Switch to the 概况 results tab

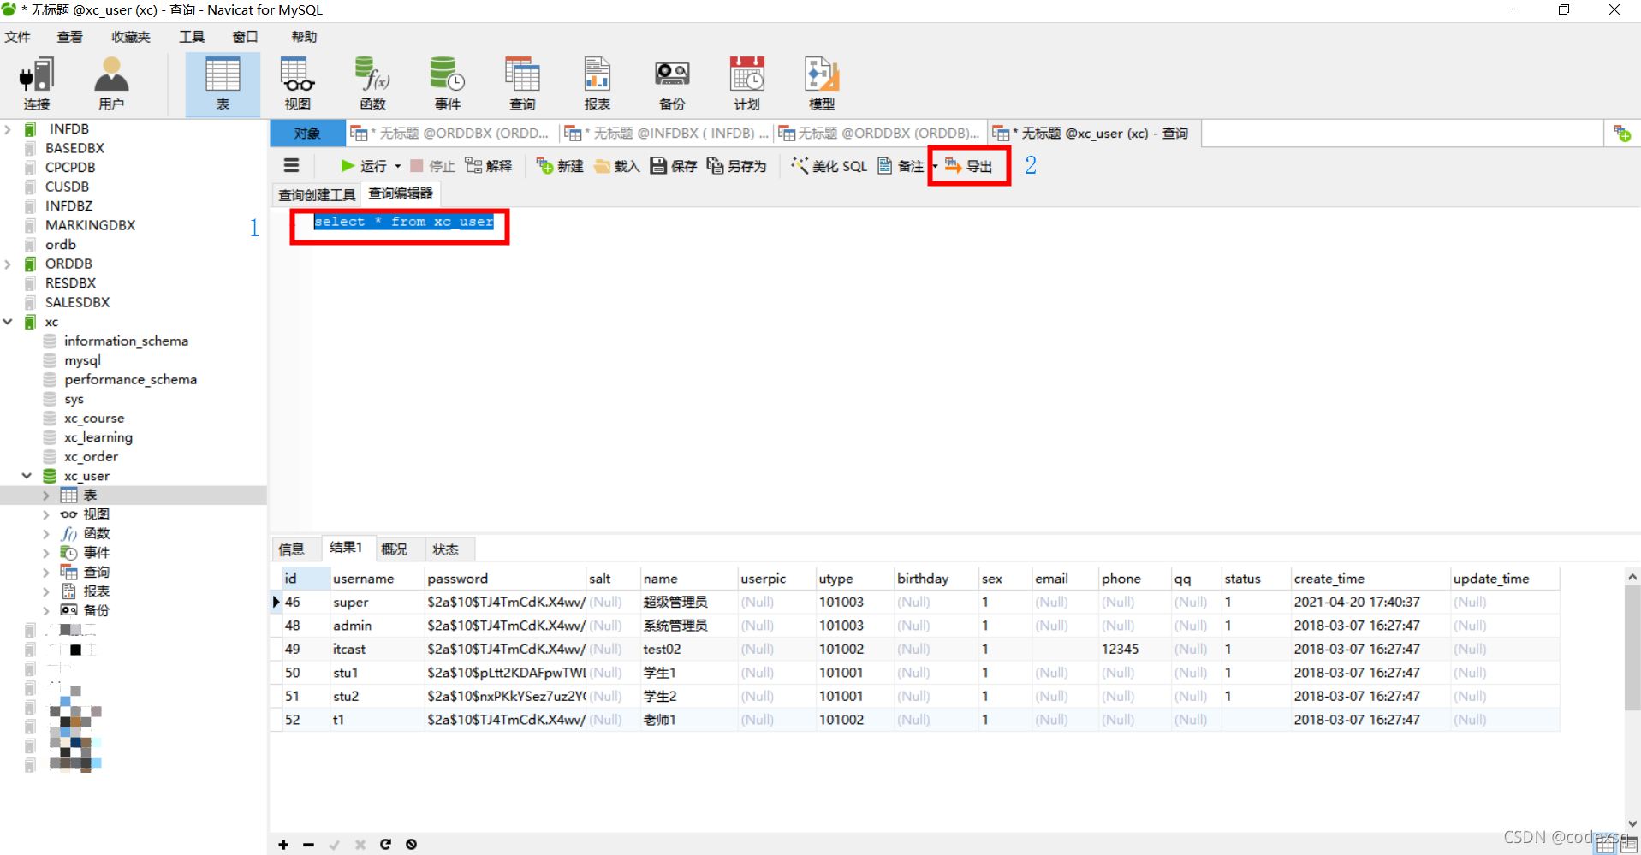pos(395,549)
